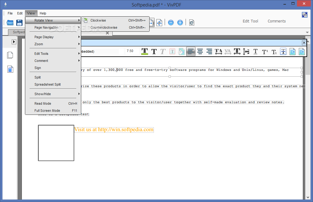Click the grayed VA word spacing icon
The height and width of the screenshot is (202, 313).
[227, 51]
